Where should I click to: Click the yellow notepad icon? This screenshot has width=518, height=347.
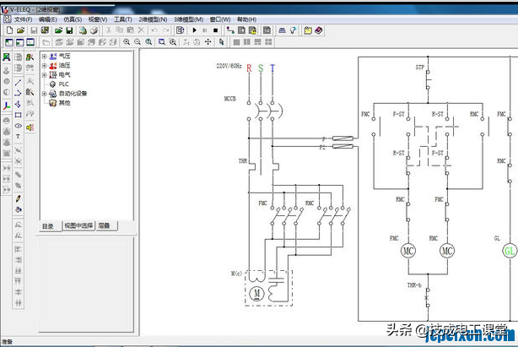point(308,30)
